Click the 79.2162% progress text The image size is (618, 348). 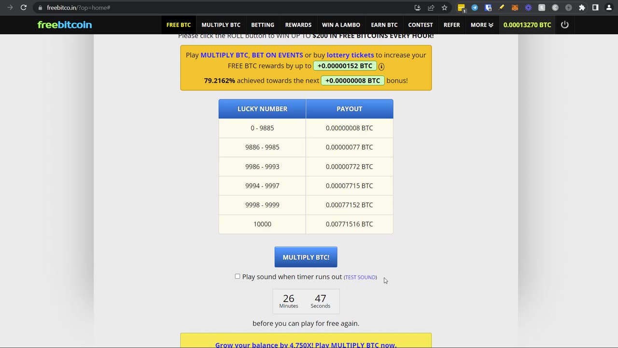tap(220, 80)
